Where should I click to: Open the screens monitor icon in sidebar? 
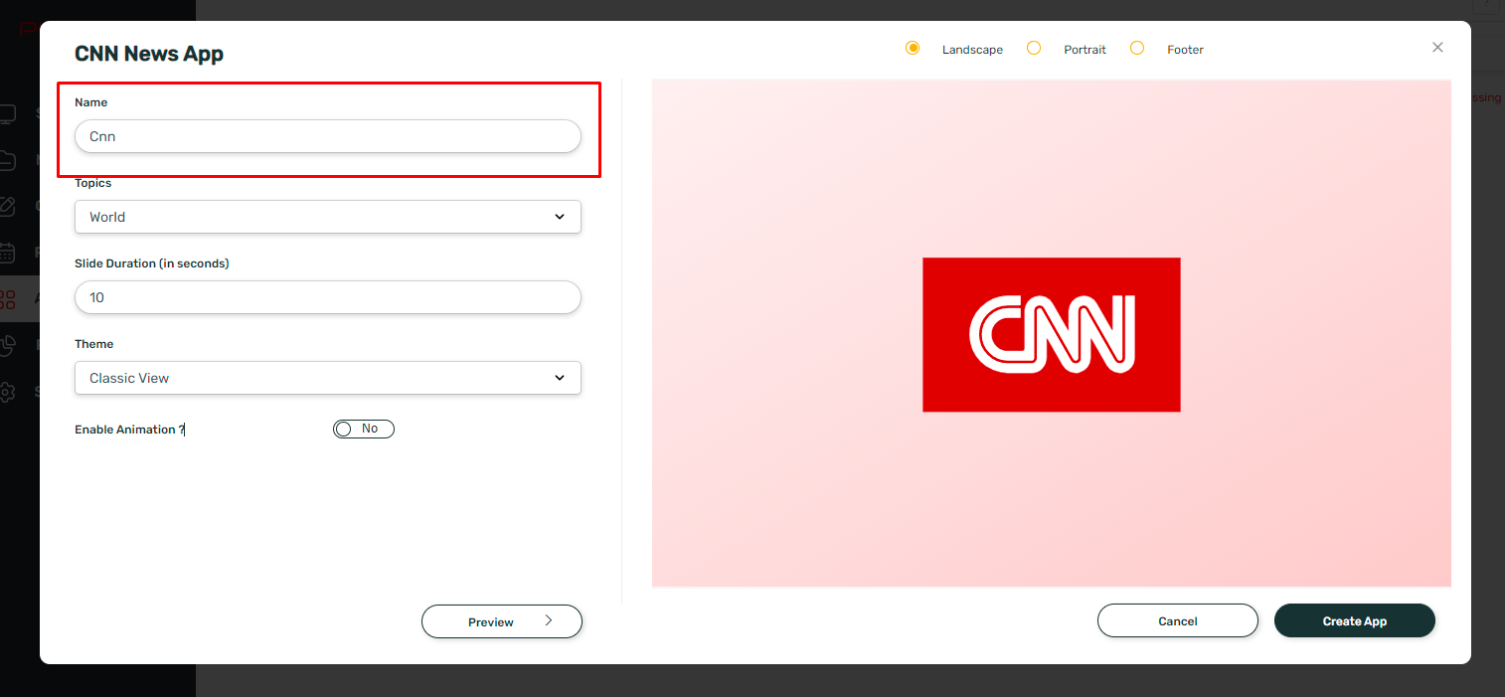(x=8, y=114)
